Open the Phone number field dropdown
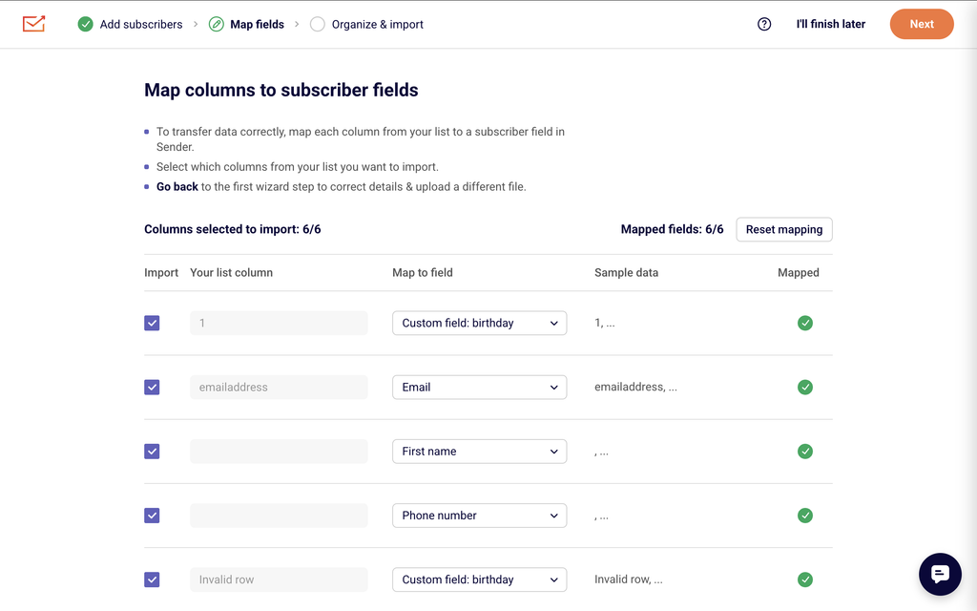977x611 pixels. tap(479, 516)
